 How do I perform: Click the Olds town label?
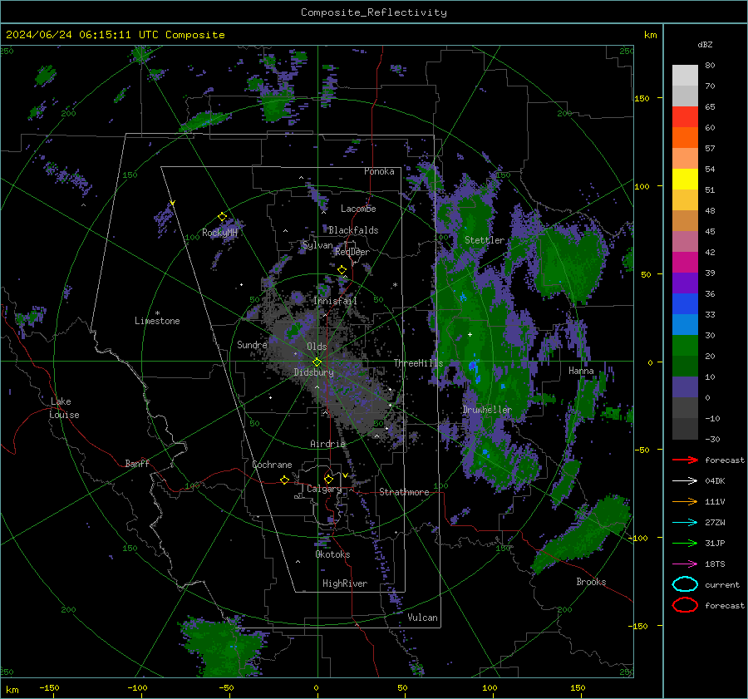point(317,347)
